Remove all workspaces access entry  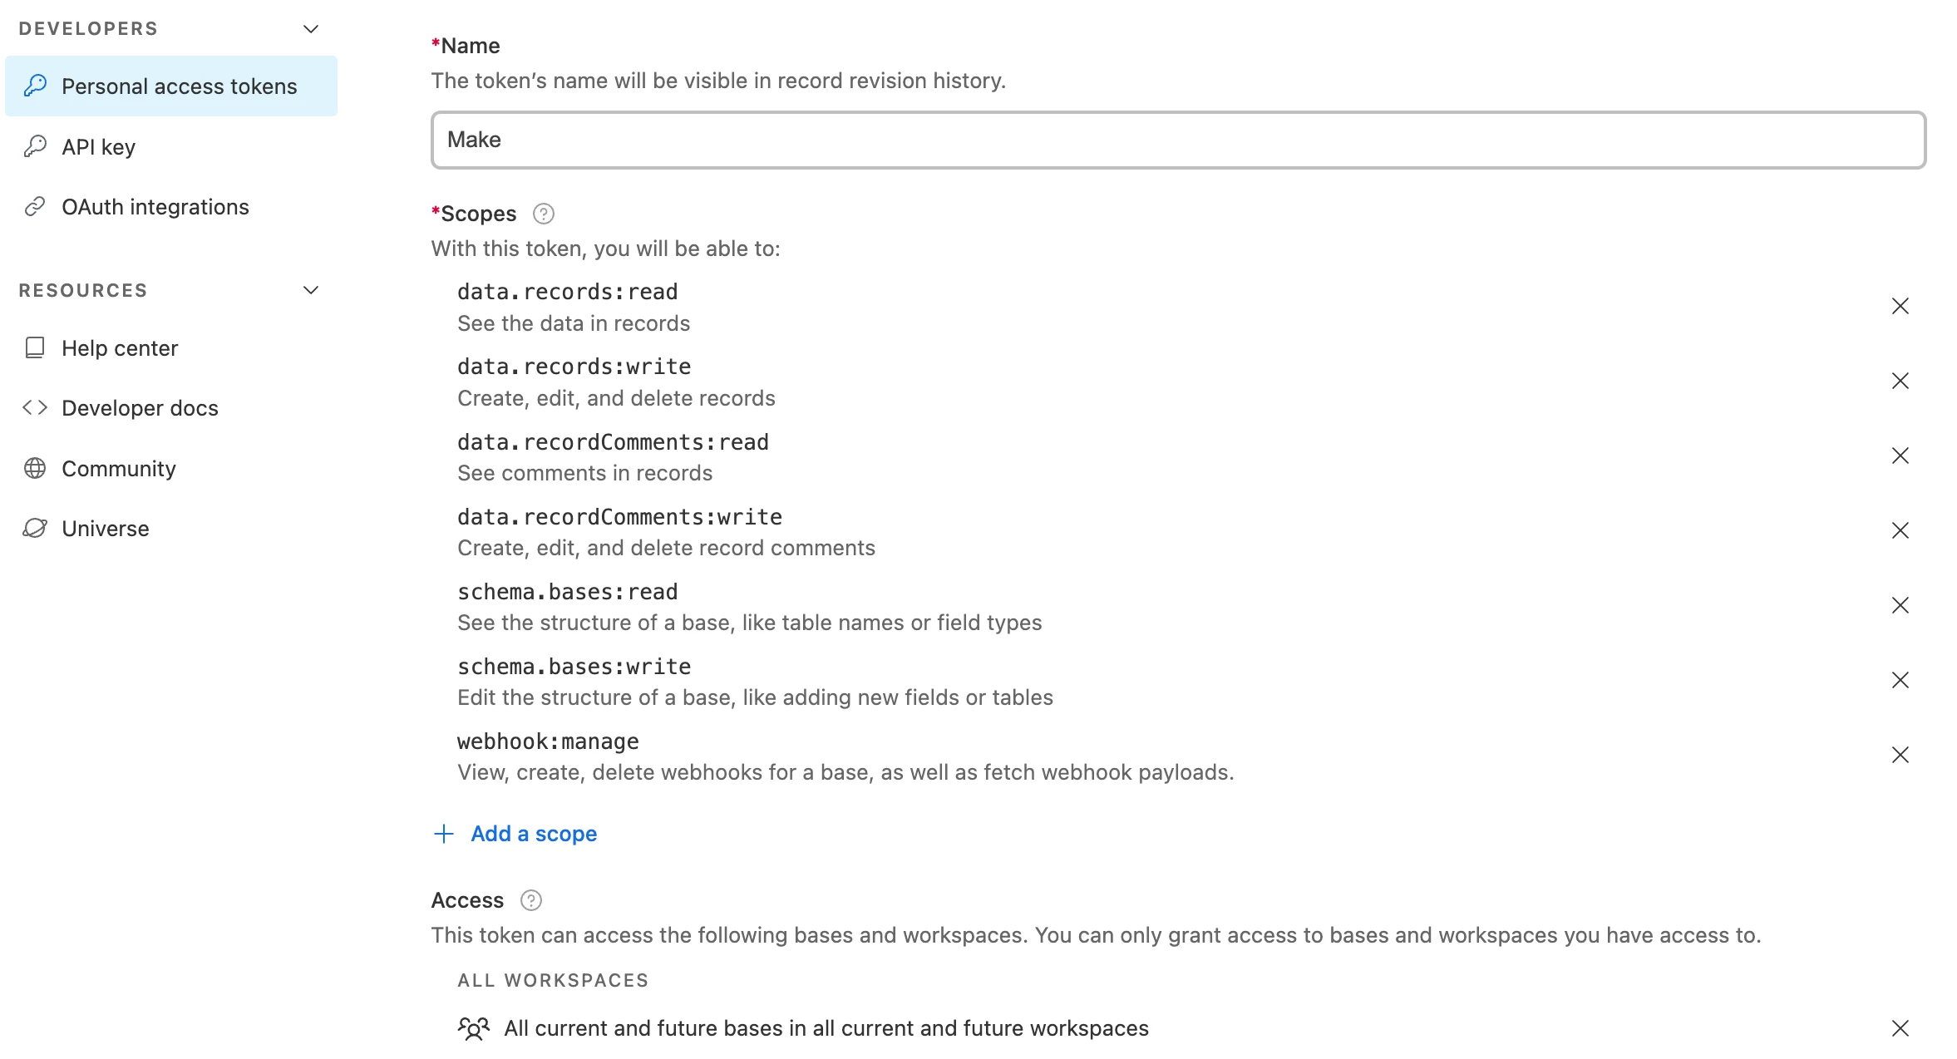pos(1900,1028)
